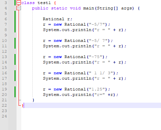Click the 'static' keyword on line 4
This screenshot has height=130, width=161.
tap(59, 8)
